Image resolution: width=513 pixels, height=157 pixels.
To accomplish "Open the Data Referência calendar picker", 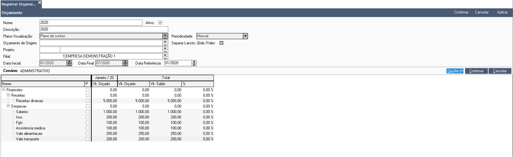I will [x=194, y=65].
